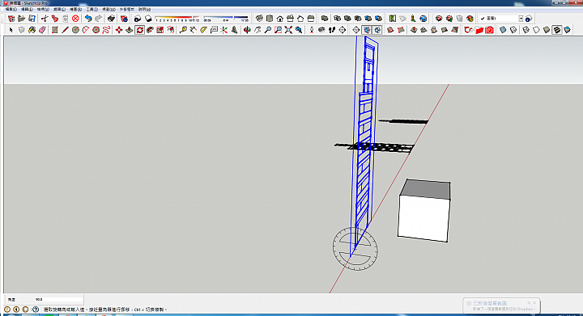Select the red Line pencil tool
Image resolution: width=583 pixels, height=316 pixels.
point(65,30)
